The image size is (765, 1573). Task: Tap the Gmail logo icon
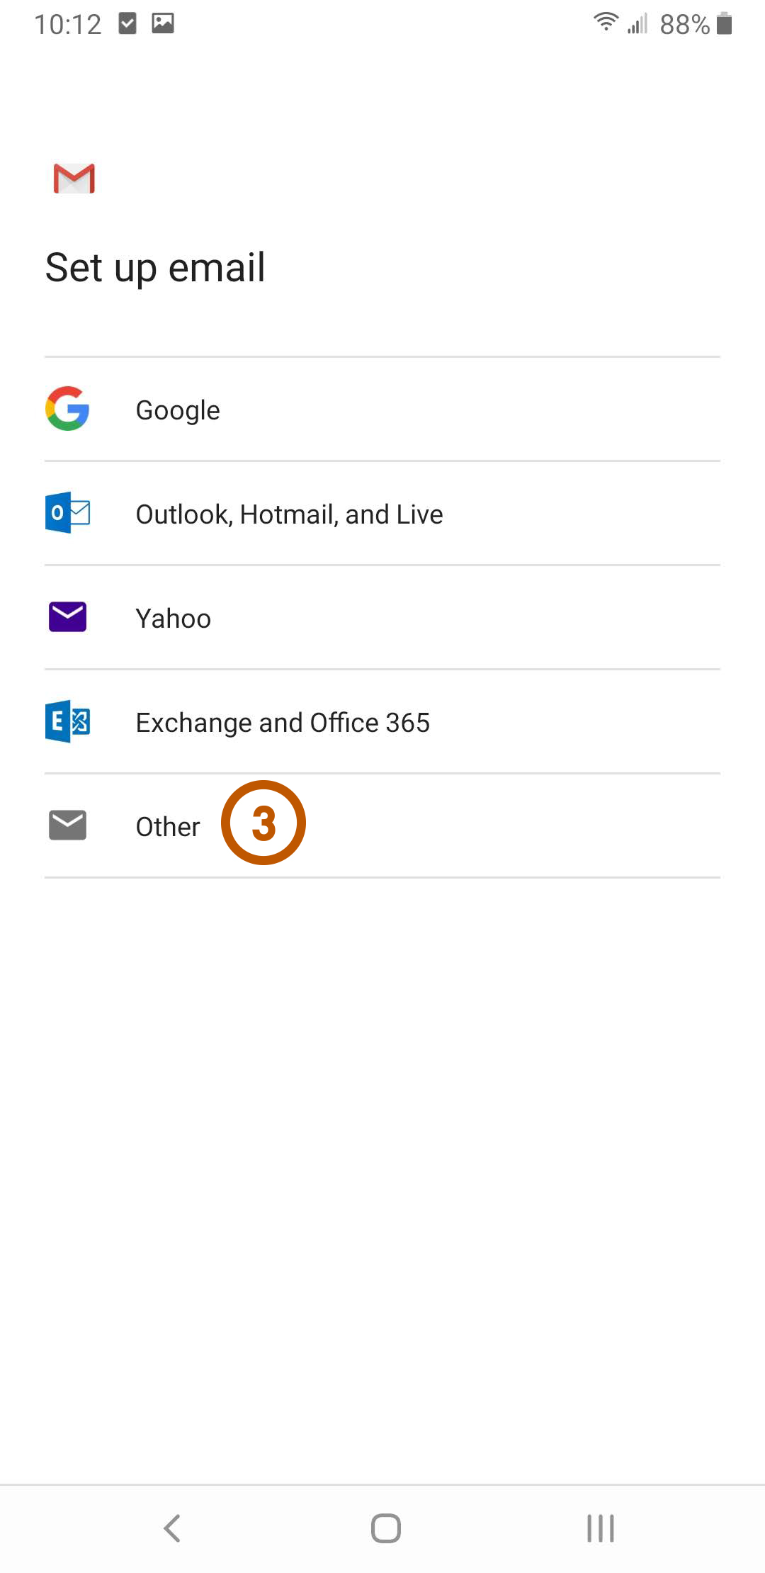(x=74, y=179)
